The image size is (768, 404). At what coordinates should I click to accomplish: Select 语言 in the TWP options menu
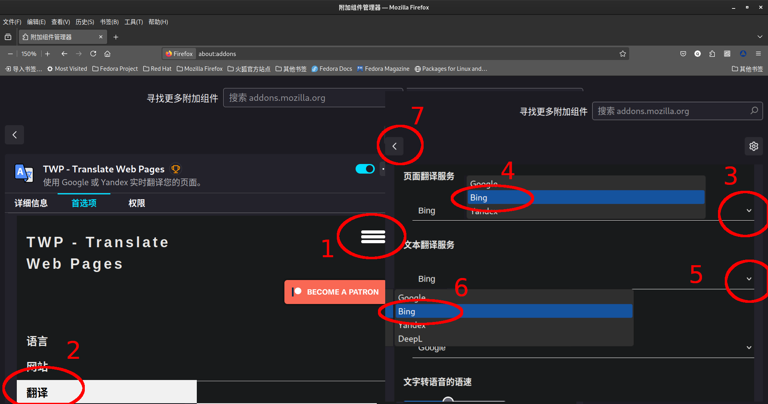pos(37,341)
